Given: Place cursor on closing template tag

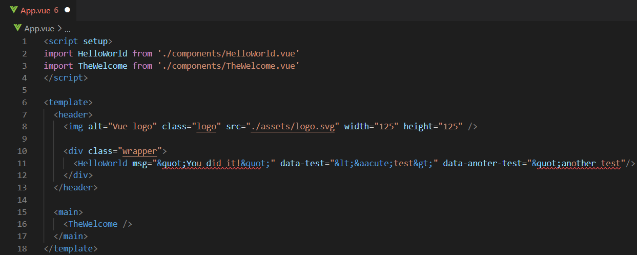Looking at the screenshot, I should 71,249.
